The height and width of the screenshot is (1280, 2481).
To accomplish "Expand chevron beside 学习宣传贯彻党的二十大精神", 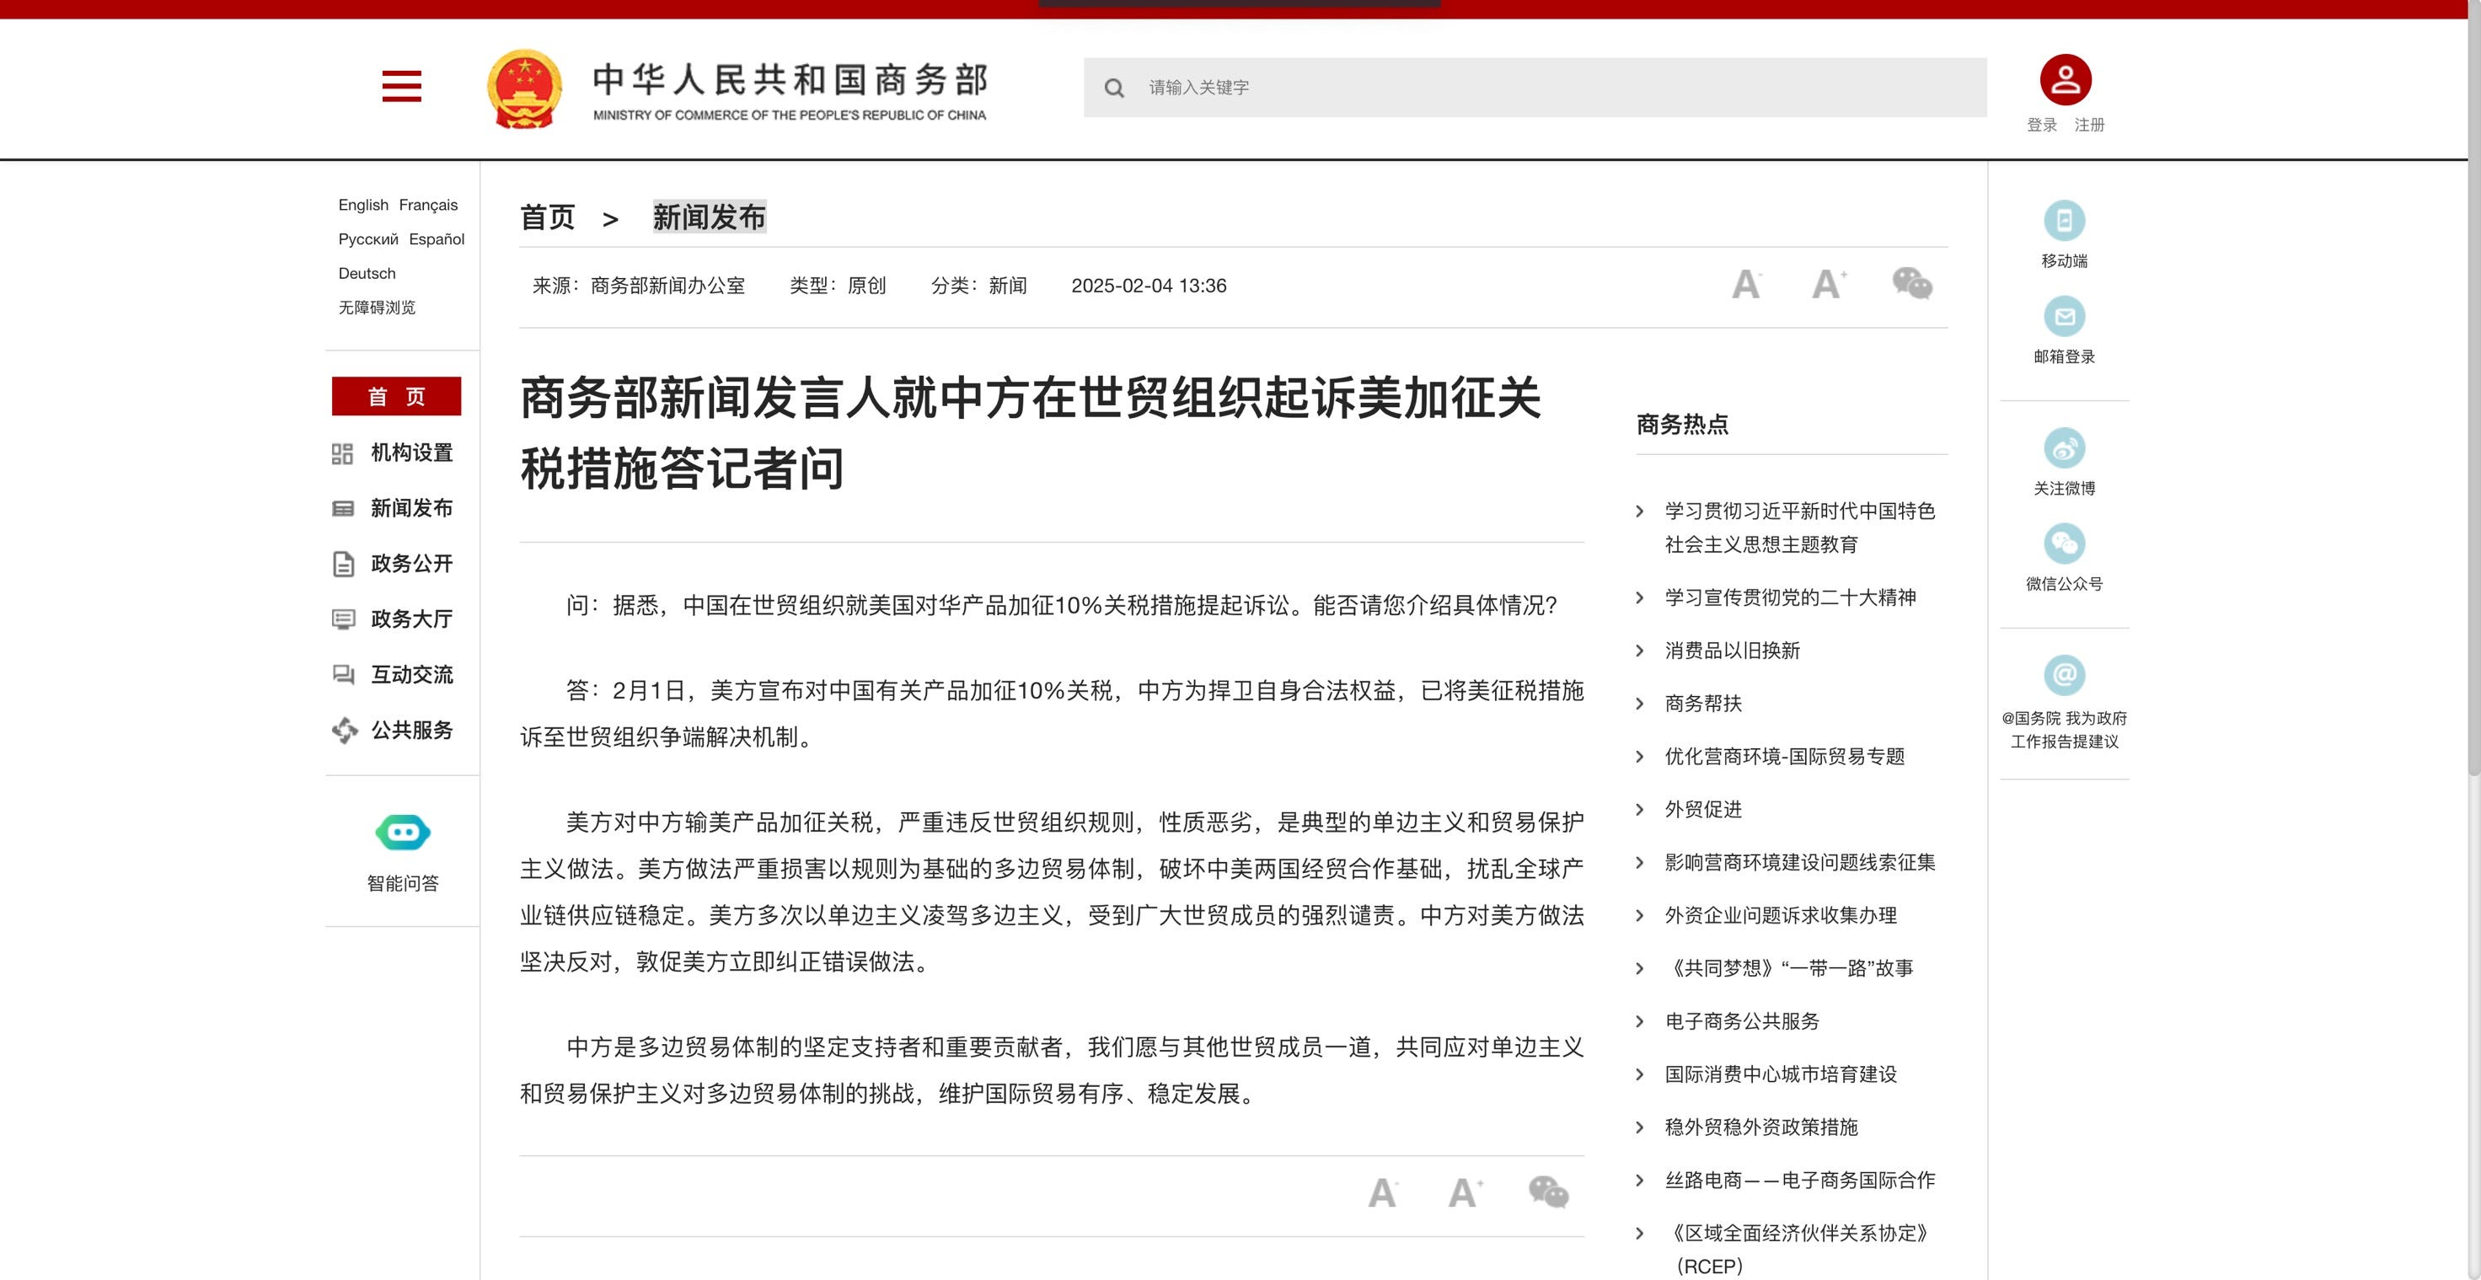I will click(x=1640, y=598).
